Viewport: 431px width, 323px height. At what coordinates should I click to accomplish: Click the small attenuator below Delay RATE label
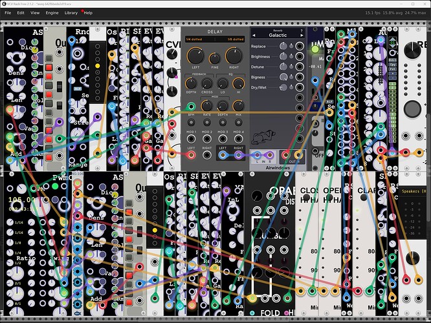coord(206,122)
